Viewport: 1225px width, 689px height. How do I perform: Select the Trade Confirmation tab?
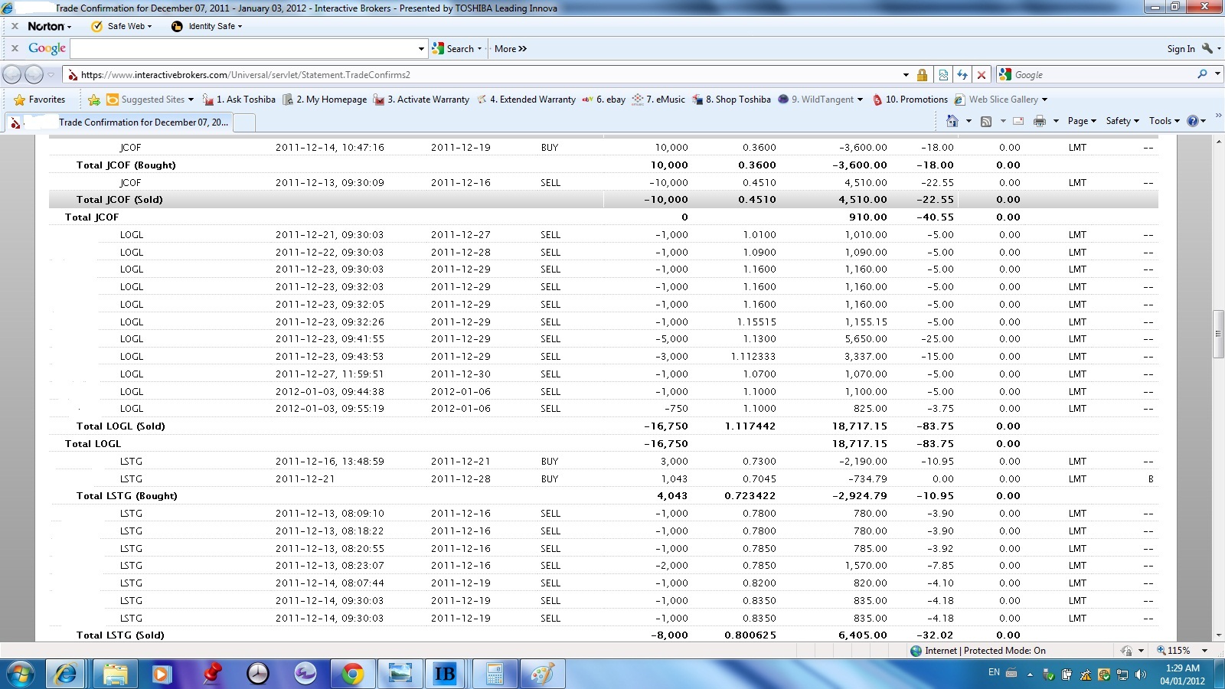click(130, 122)
